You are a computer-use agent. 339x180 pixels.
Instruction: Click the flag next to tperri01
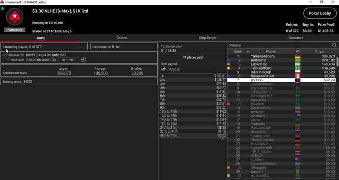297,172
